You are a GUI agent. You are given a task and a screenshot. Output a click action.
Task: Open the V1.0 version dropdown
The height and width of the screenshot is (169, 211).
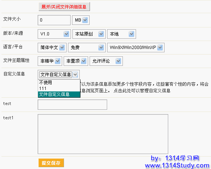pyautogui.click(x=66, y=34)
